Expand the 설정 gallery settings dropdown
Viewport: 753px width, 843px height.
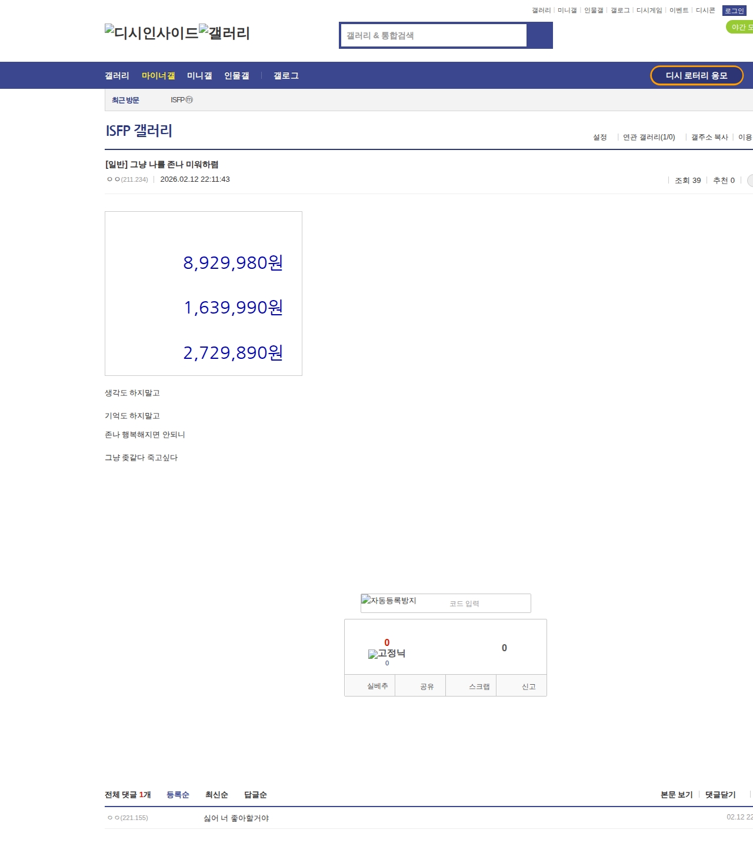(599, 137)
